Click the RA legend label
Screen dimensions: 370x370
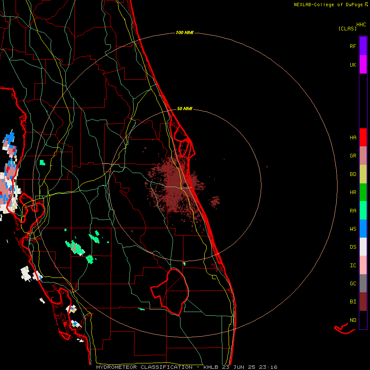[353, 210]
